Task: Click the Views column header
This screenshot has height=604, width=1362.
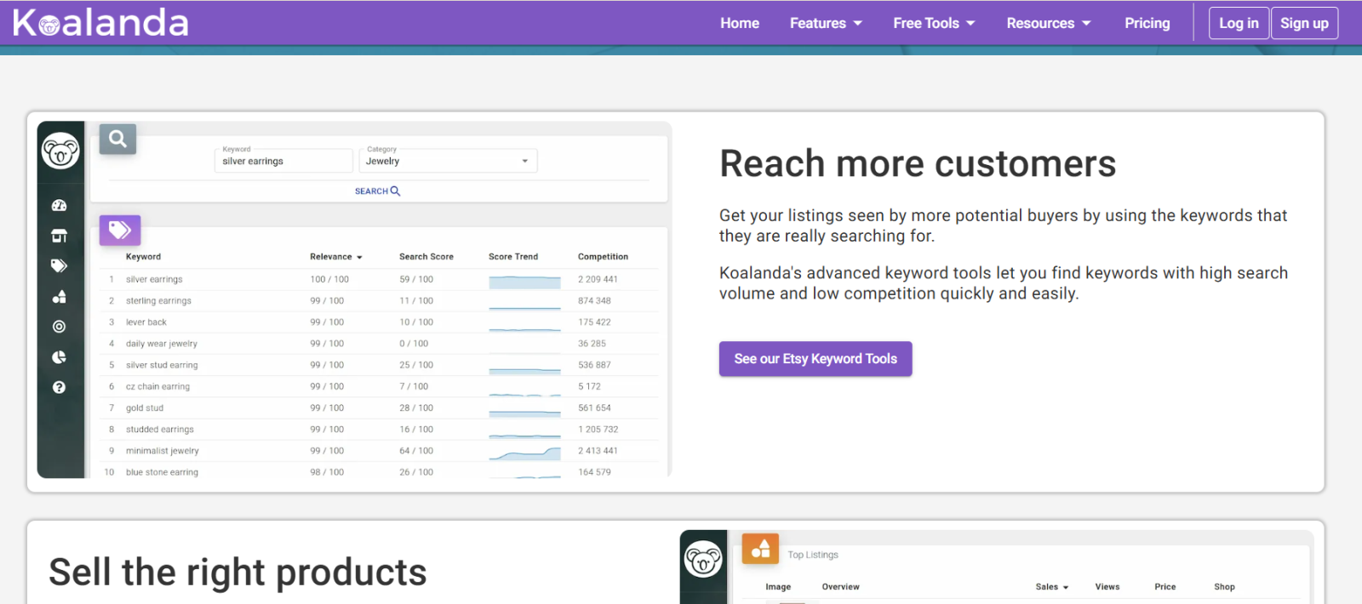Action: 1107,587
